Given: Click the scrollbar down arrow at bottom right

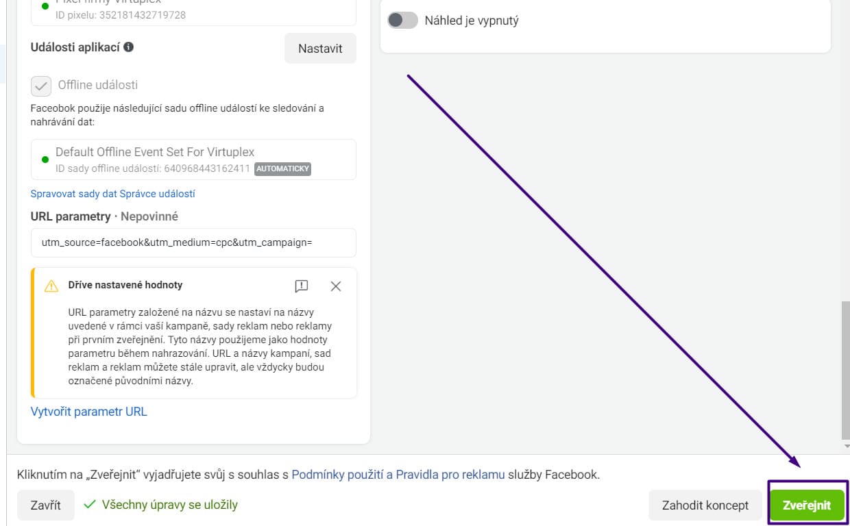Looking at the screenshot, I should [x=845, y=446].
